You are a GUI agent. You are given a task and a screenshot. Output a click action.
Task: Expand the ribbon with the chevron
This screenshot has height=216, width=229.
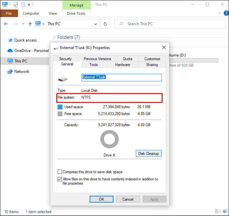pos(219,13)
